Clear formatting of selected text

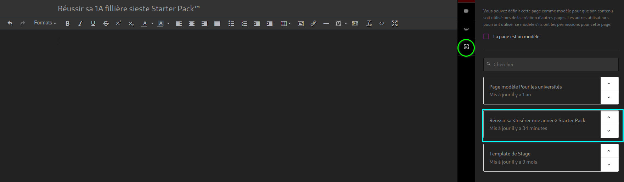pyautogui.click(x=369, y=23)
